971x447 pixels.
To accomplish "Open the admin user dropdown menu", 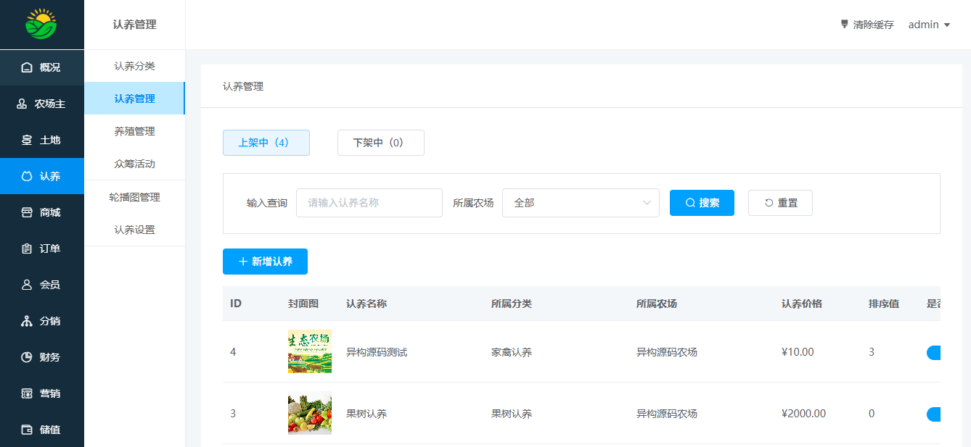I will point(929,25).
